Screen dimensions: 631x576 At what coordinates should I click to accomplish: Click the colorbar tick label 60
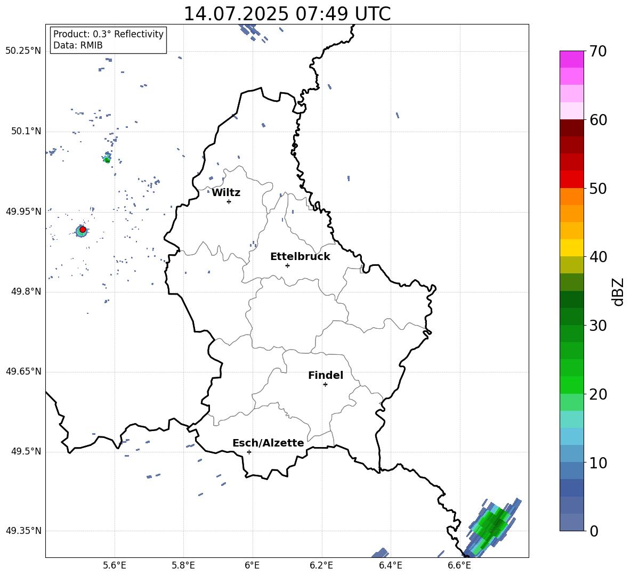[x=598, y=119]
